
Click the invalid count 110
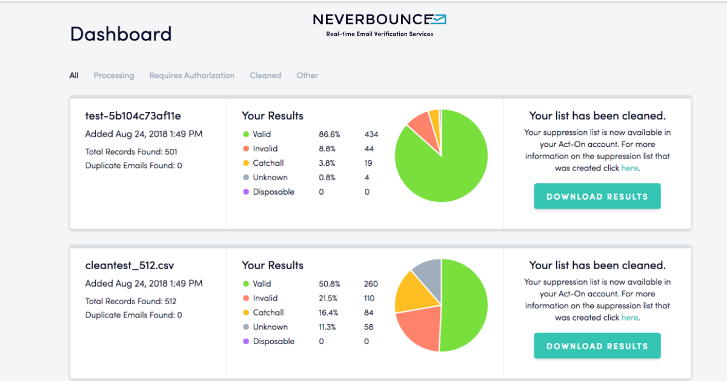(x=370, y=298)
